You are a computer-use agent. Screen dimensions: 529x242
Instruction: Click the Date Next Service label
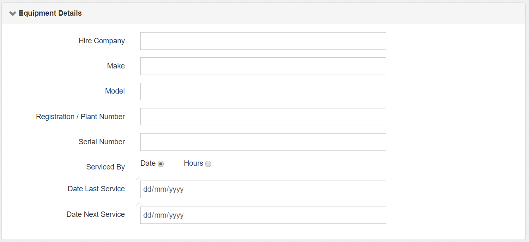96,214
